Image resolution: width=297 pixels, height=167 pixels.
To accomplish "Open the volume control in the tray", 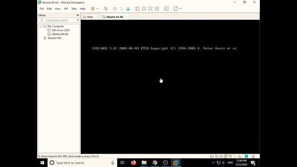I will point(224,163).
